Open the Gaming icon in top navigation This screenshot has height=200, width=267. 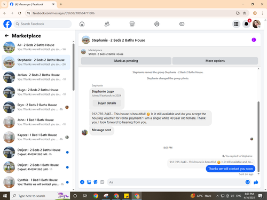(182, 24)
